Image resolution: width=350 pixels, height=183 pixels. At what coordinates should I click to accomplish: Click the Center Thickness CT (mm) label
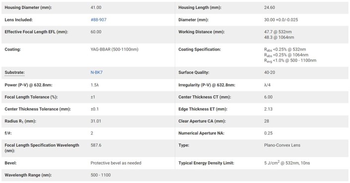205,97
